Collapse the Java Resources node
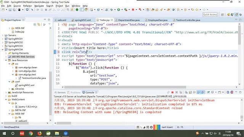This screenshot has height=137, width=244. pyautogui.click(x=6, y=60)
